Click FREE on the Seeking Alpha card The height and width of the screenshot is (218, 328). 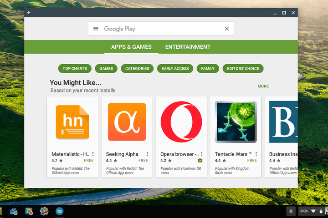pos(143,161)
